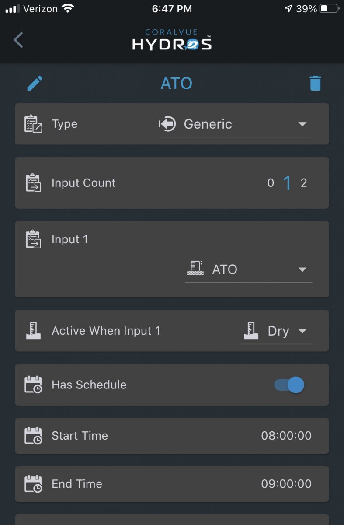Click the Input Count clipboard icon
This screenshot has width=344, height=525.
pos(33,183)
